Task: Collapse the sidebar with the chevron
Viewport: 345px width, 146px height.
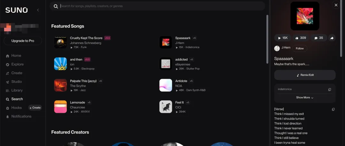Action: point(38,10)
